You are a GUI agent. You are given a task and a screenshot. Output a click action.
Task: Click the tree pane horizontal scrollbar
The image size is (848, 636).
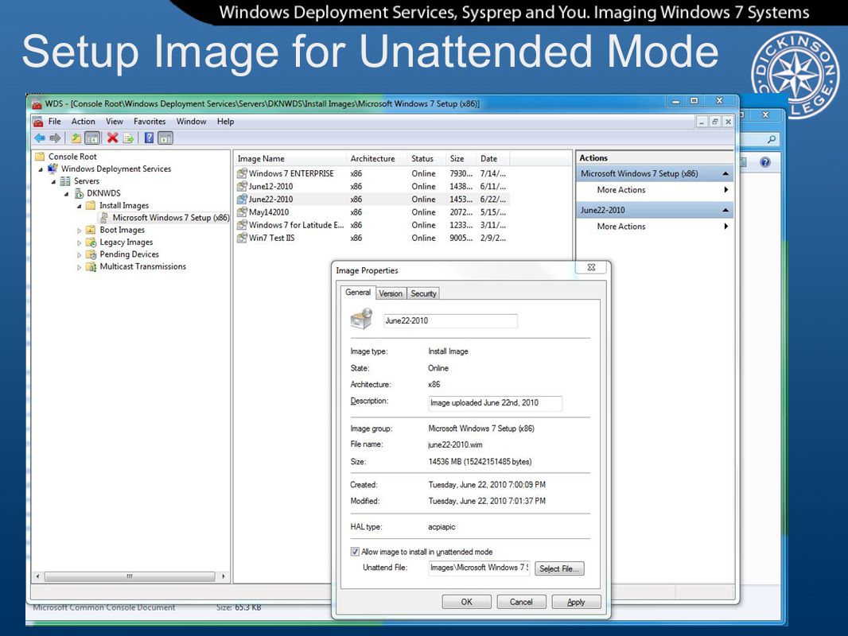pos(130,576)
